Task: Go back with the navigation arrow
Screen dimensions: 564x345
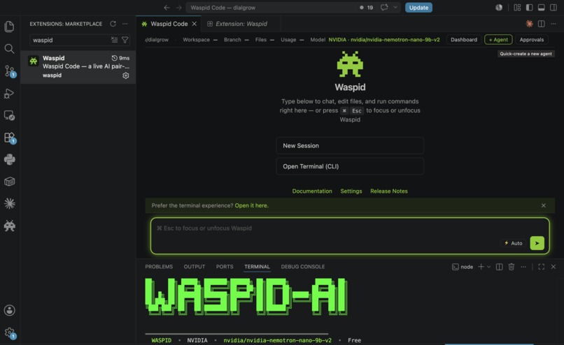Action: click(x=167, y=8)
